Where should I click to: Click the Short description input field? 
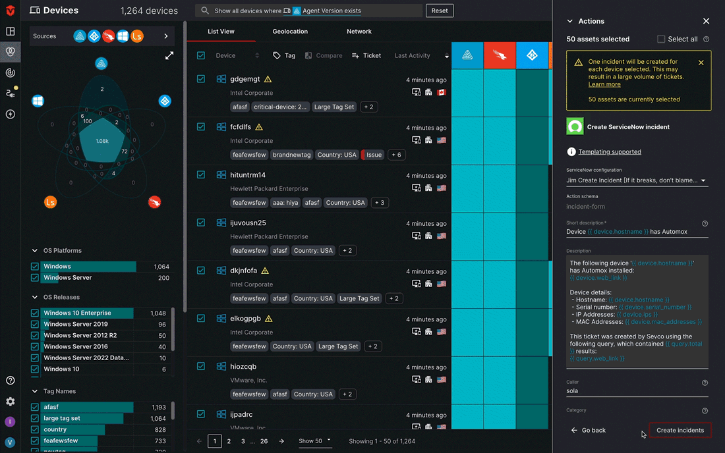(x=637, y=232)
